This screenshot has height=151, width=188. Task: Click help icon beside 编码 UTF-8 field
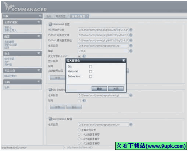pos(131,51)
